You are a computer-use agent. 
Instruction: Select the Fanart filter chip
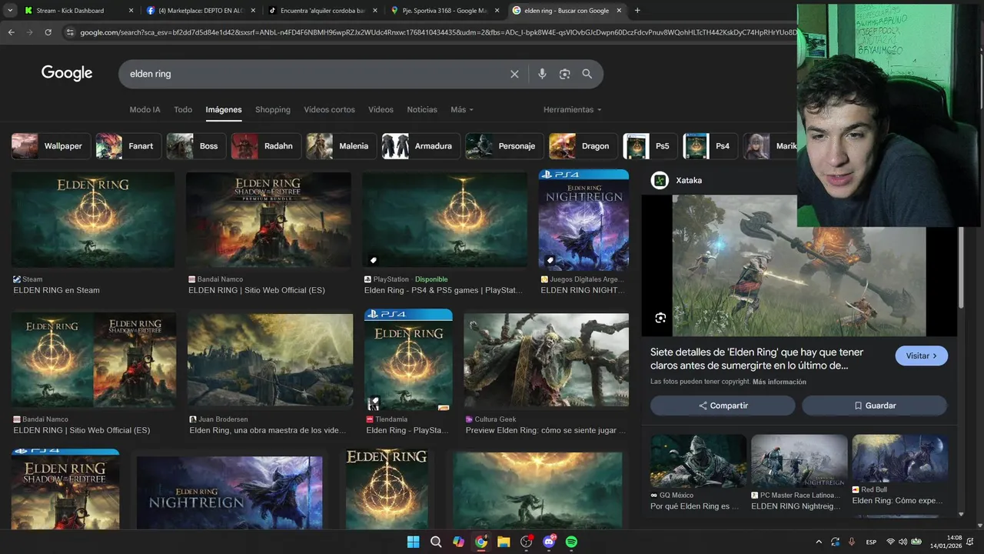tap(128, 146)
